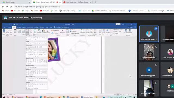Click the Chart icon in ribbon
174x98 pixels.
43,31
